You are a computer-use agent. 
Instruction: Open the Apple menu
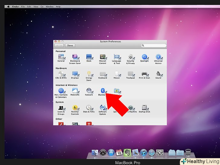tap(8, 6)
